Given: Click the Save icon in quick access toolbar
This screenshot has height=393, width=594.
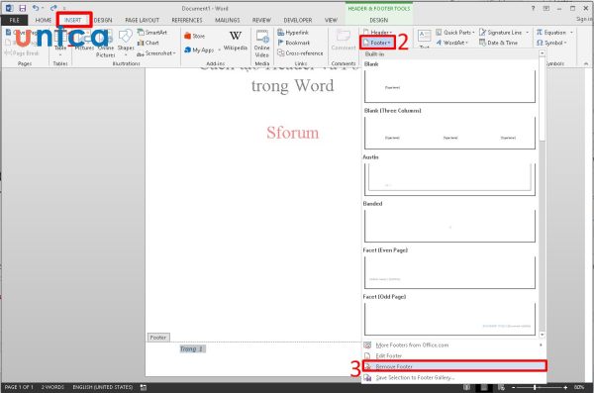Looking at the screenshot, I should 23,8.
